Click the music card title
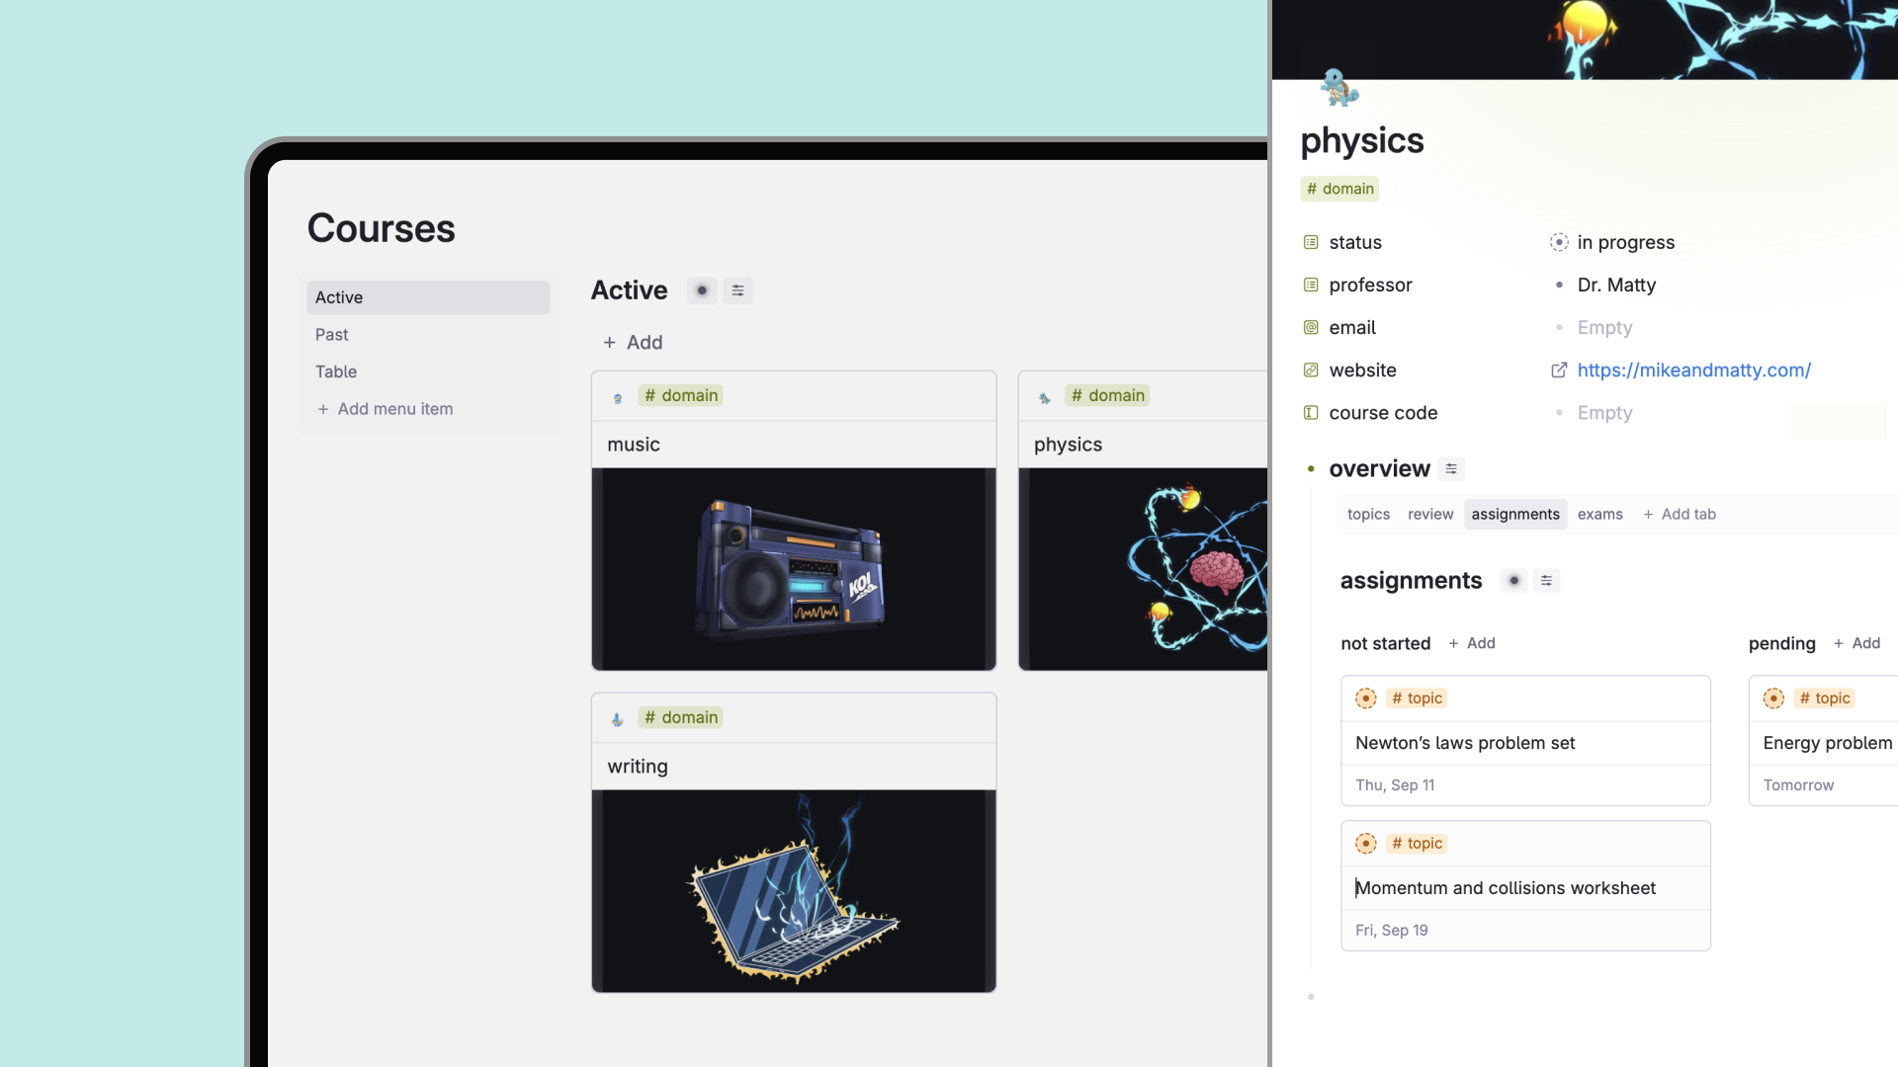The height and width of the screenshot is (1067, 1898). click(634, 445)
